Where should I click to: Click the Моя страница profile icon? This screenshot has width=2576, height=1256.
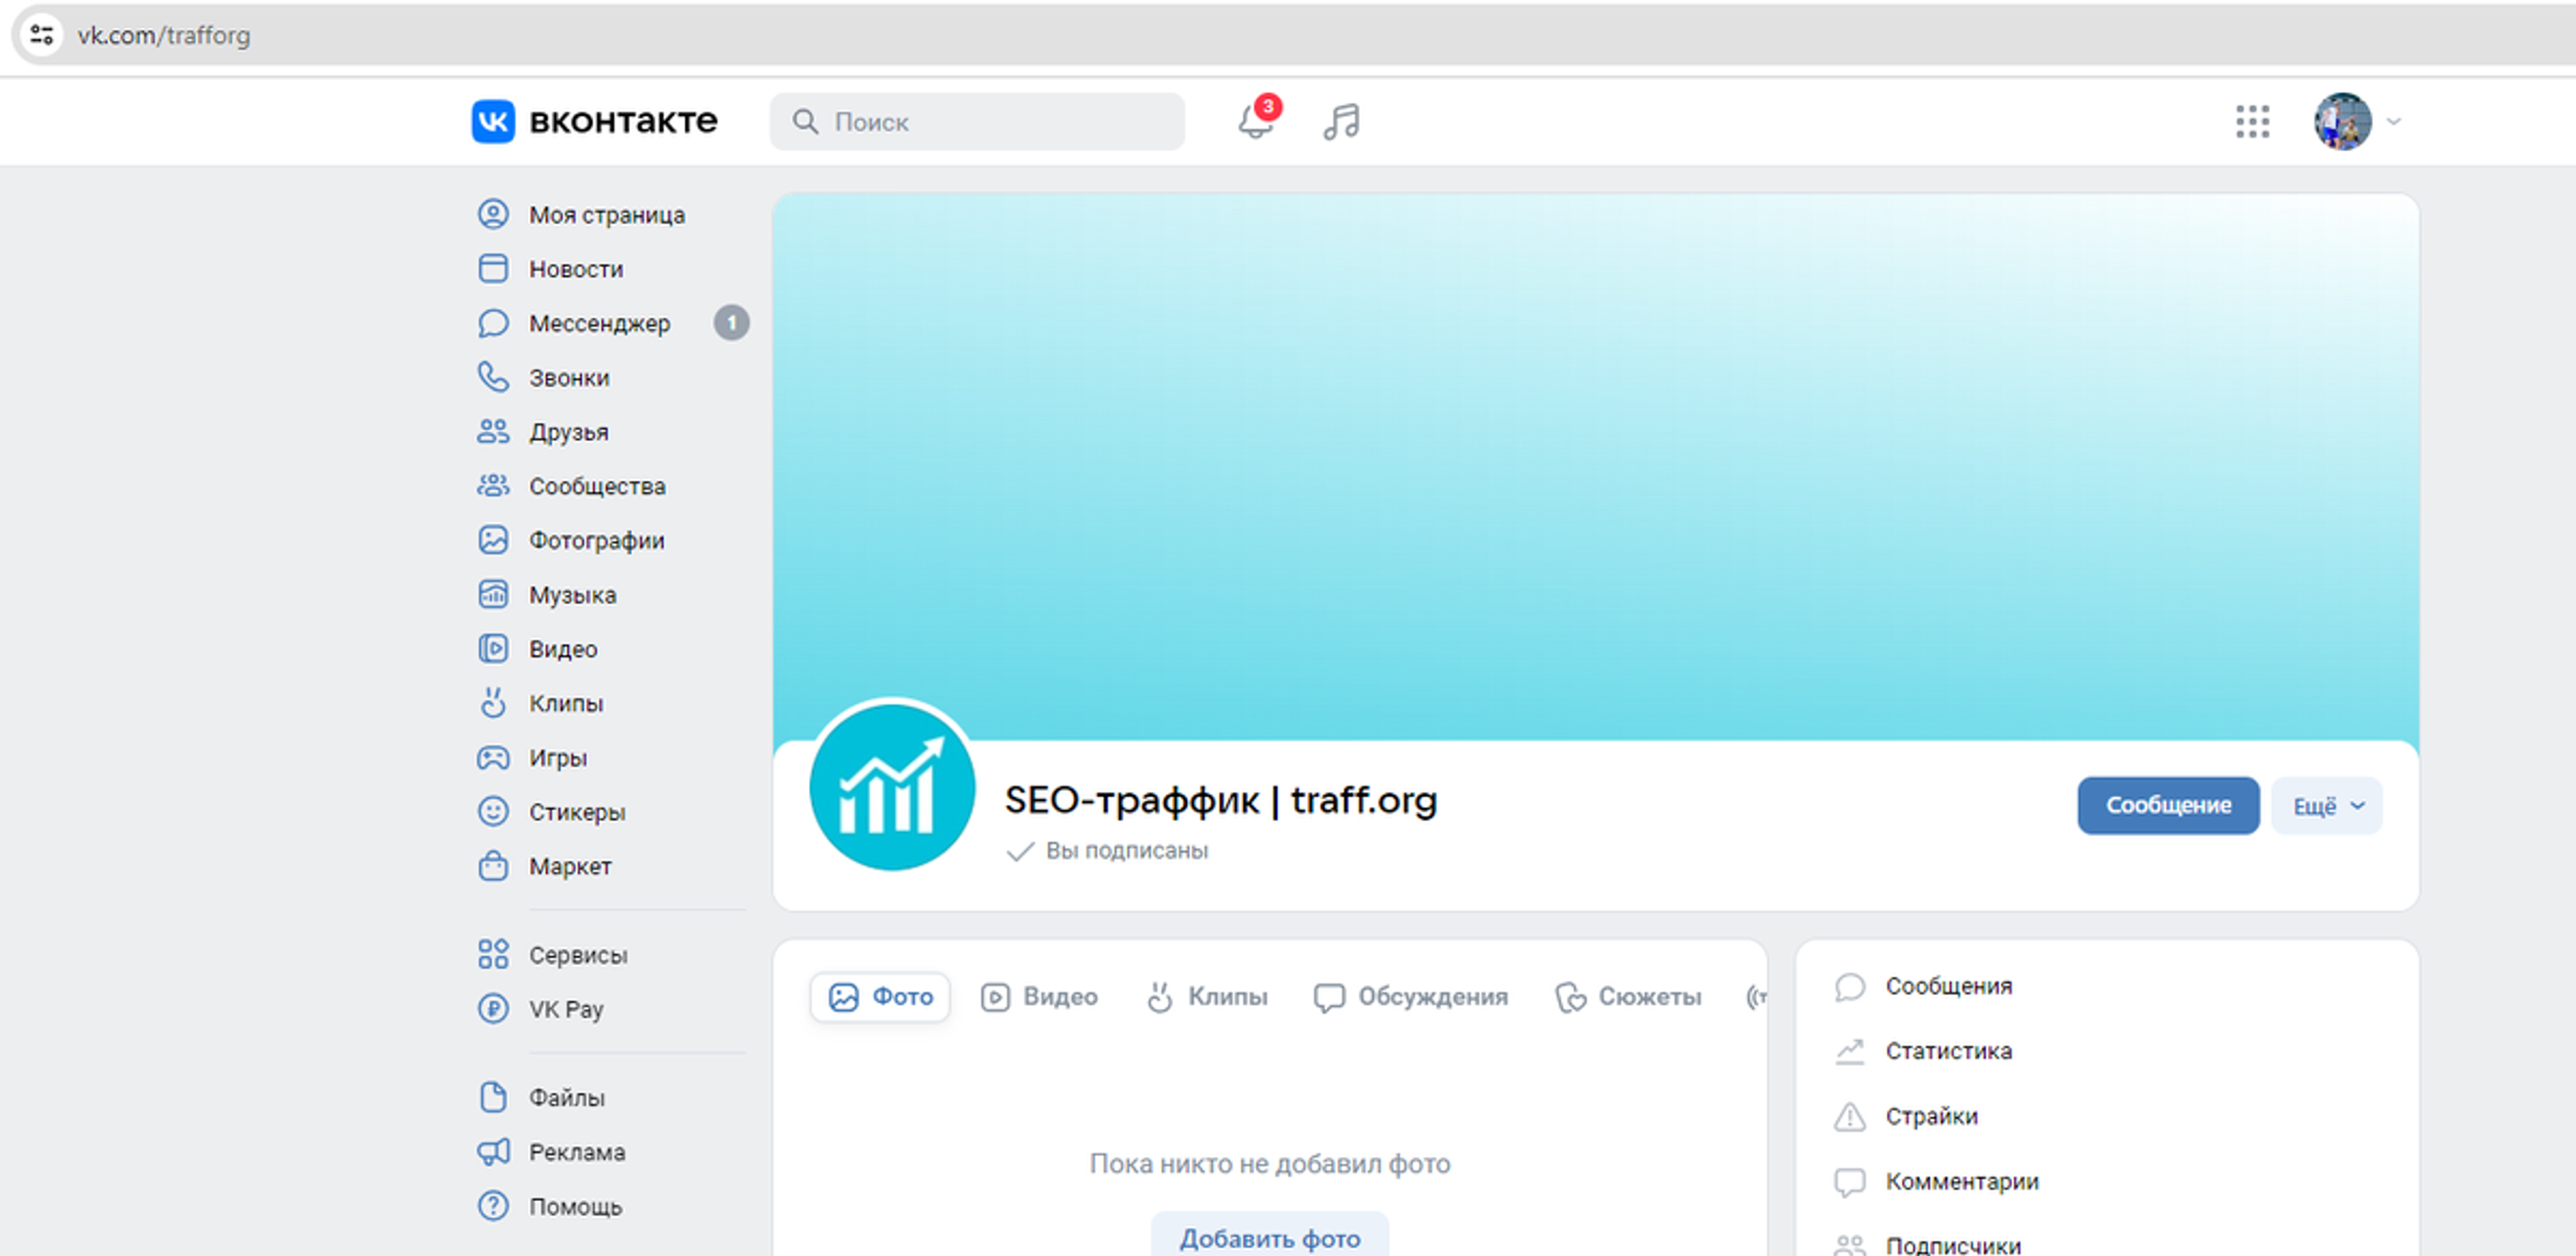coord(493,214)
